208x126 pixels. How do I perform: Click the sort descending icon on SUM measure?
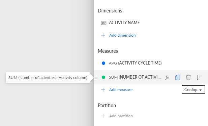point(199,78)
